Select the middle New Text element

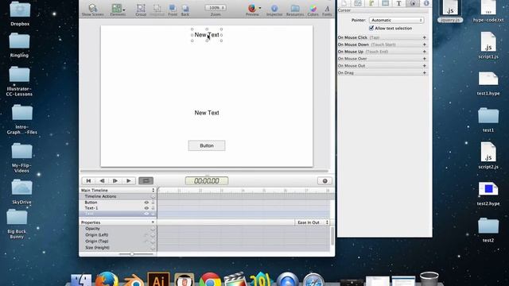207,113
